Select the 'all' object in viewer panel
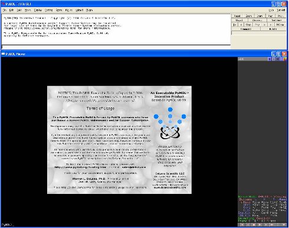 pos(253,59)
